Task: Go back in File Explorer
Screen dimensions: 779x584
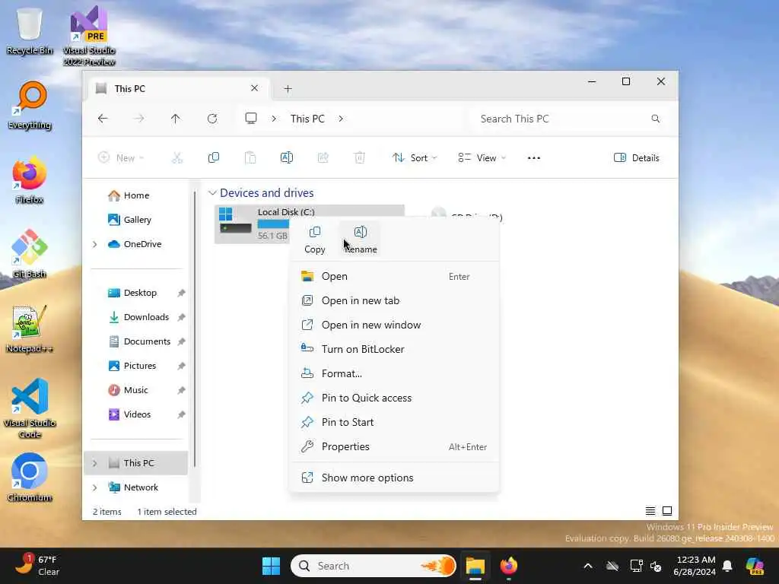Action: 103,119
